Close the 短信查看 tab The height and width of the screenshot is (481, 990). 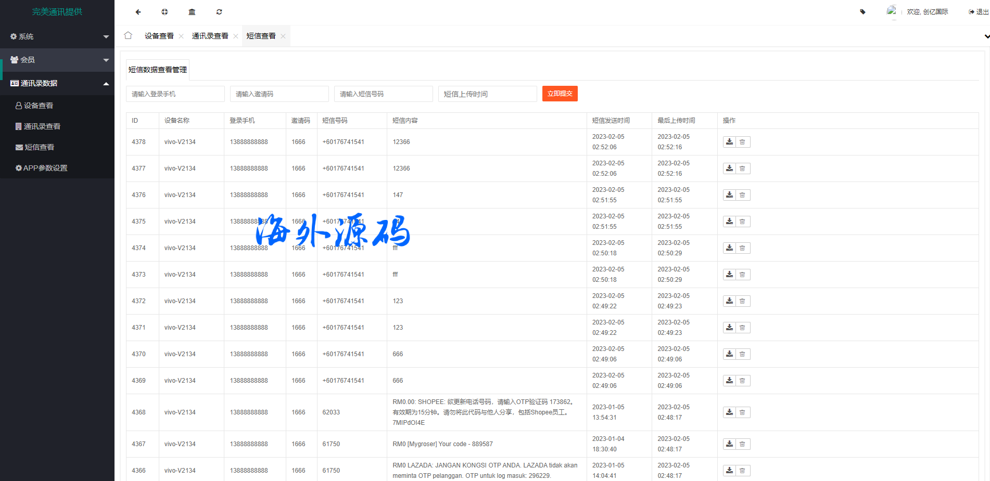click(283, 36)
